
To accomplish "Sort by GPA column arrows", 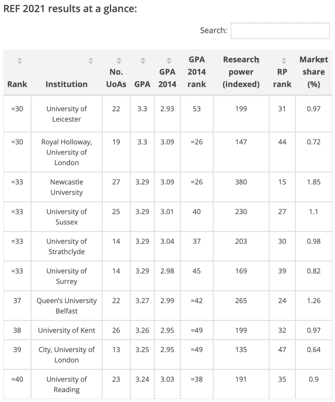I will pyautogui.click(x=143, y=61).
